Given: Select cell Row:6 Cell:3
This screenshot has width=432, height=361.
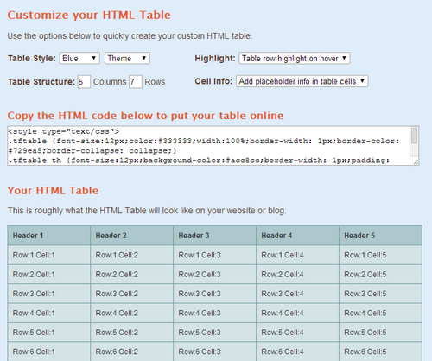Looking at the screenshot, I should tap(215, 351).
